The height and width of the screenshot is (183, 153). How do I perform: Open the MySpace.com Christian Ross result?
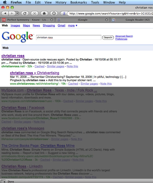click(x=49, y=90)
